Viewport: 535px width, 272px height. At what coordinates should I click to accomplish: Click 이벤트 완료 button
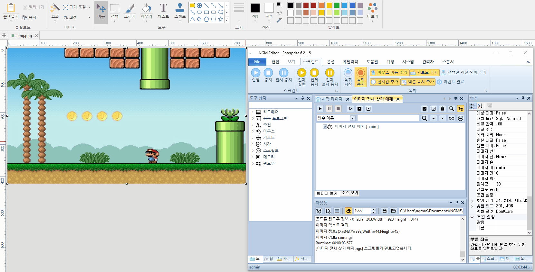450,82
